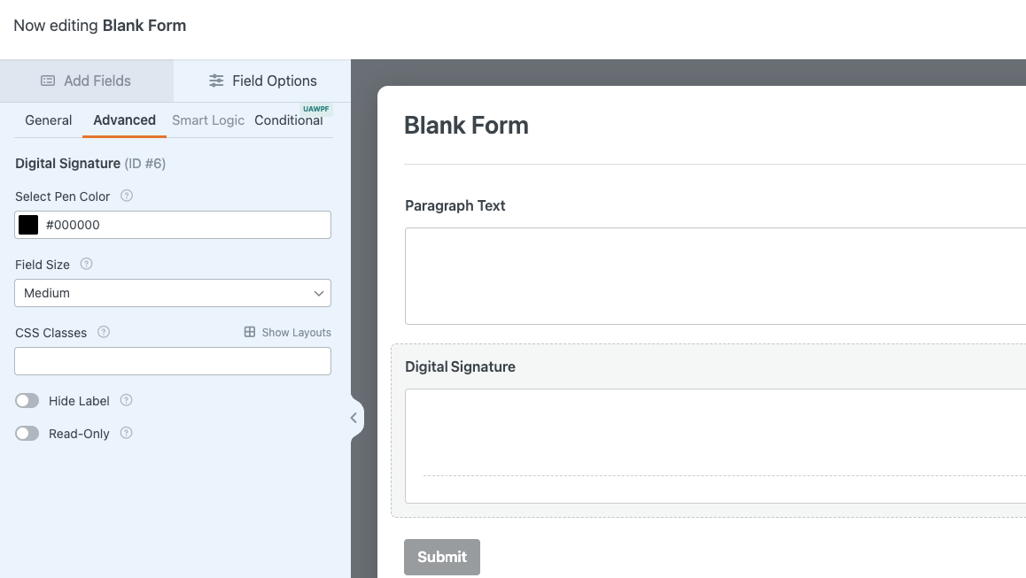Viewport: 1026px width, 578px height.
Task: Click the CSS Classes help icon
Action: (x=104, y=332)
